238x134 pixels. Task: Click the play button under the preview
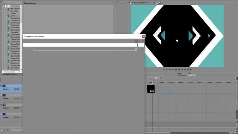[173, 70]
